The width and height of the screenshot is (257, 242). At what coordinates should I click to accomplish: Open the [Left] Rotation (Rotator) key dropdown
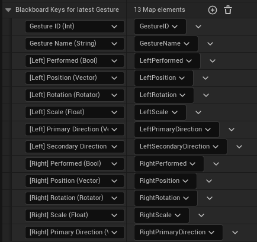(75, 95)
